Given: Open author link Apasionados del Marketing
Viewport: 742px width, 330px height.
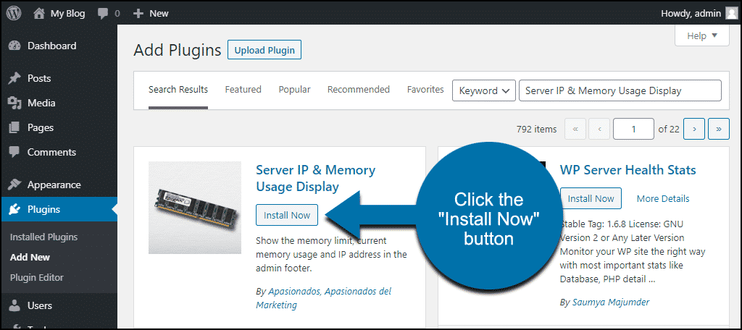Looking at the screenshot, I should pyautogui.click(x=324, y=298).
